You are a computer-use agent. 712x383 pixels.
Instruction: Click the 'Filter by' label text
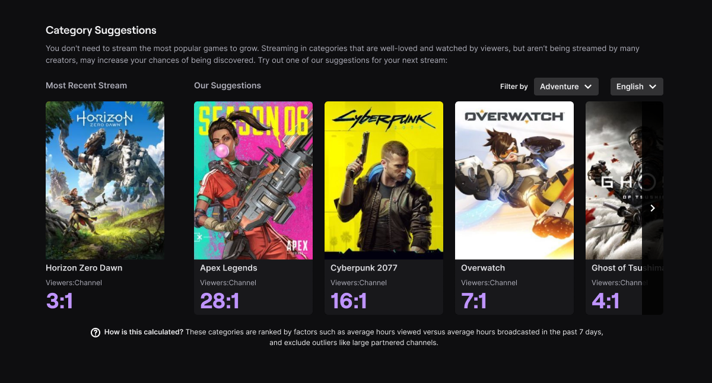[x=514, y=87]
